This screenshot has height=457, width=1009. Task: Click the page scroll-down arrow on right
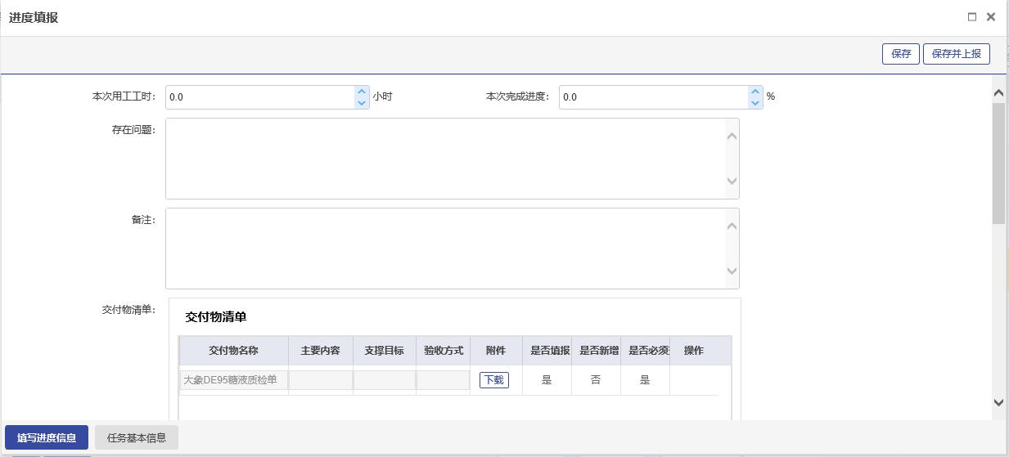tap(998, 402)
